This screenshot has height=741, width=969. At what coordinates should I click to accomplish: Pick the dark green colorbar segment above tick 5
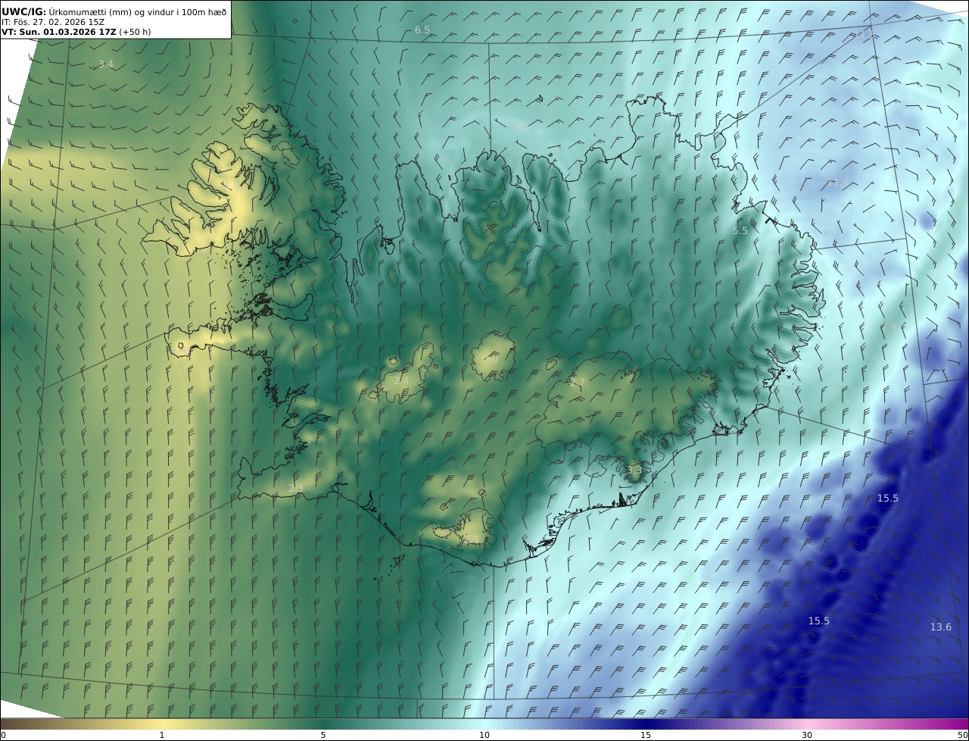click(x=323, y=724)
